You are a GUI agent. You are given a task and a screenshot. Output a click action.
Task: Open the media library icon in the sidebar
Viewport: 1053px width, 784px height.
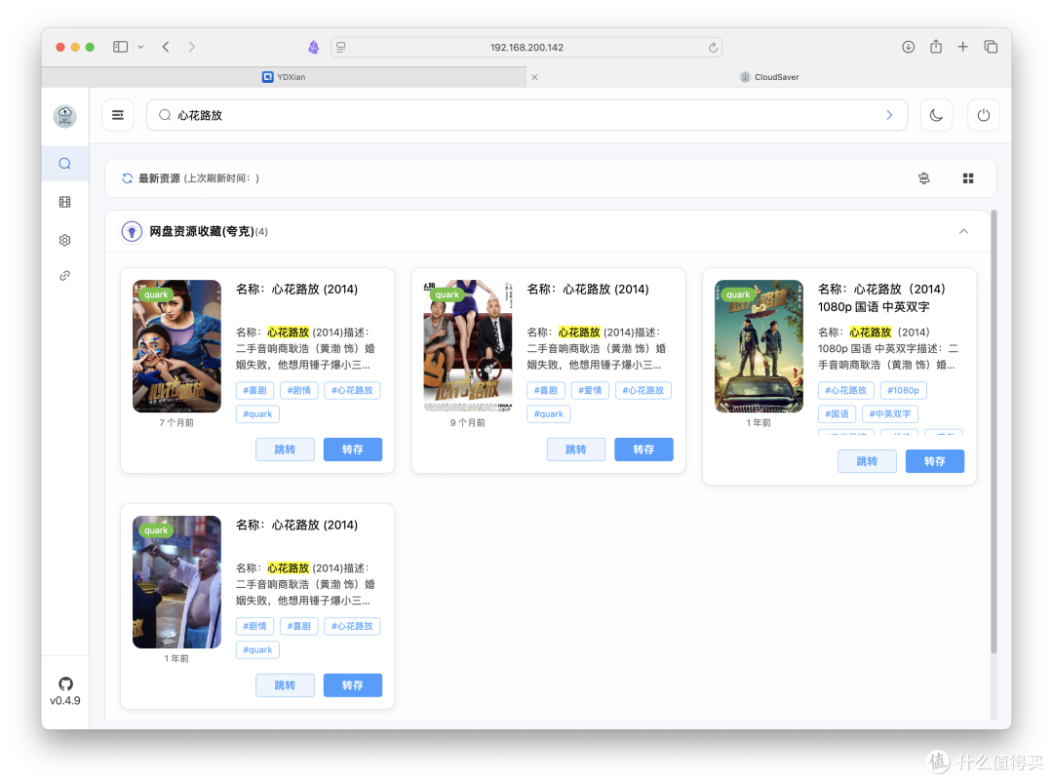(x=64, y=202)
